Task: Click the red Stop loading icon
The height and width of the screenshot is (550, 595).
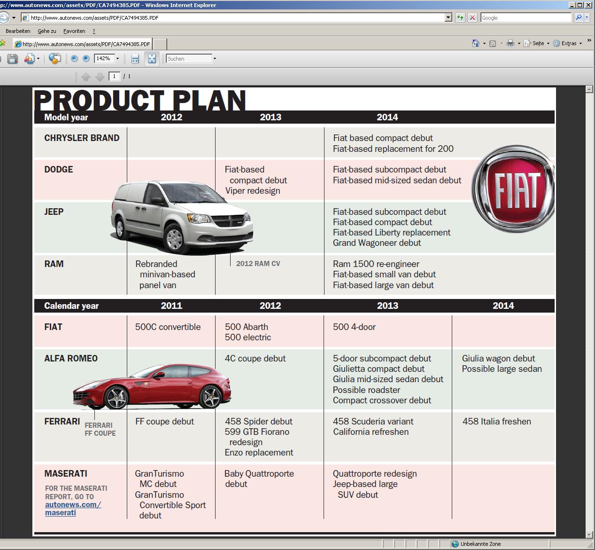Action: point(472,18)
